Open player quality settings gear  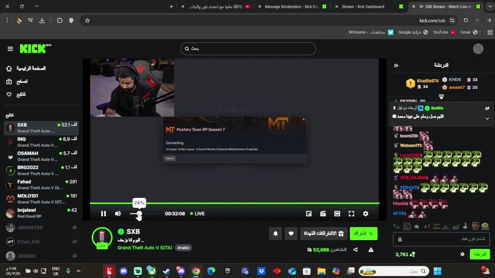pyautogui.click(x=366, y=214)
